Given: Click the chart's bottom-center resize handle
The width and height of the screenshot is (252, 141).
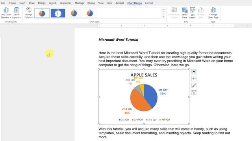Looking at the screenshot, I should point(144,124).
